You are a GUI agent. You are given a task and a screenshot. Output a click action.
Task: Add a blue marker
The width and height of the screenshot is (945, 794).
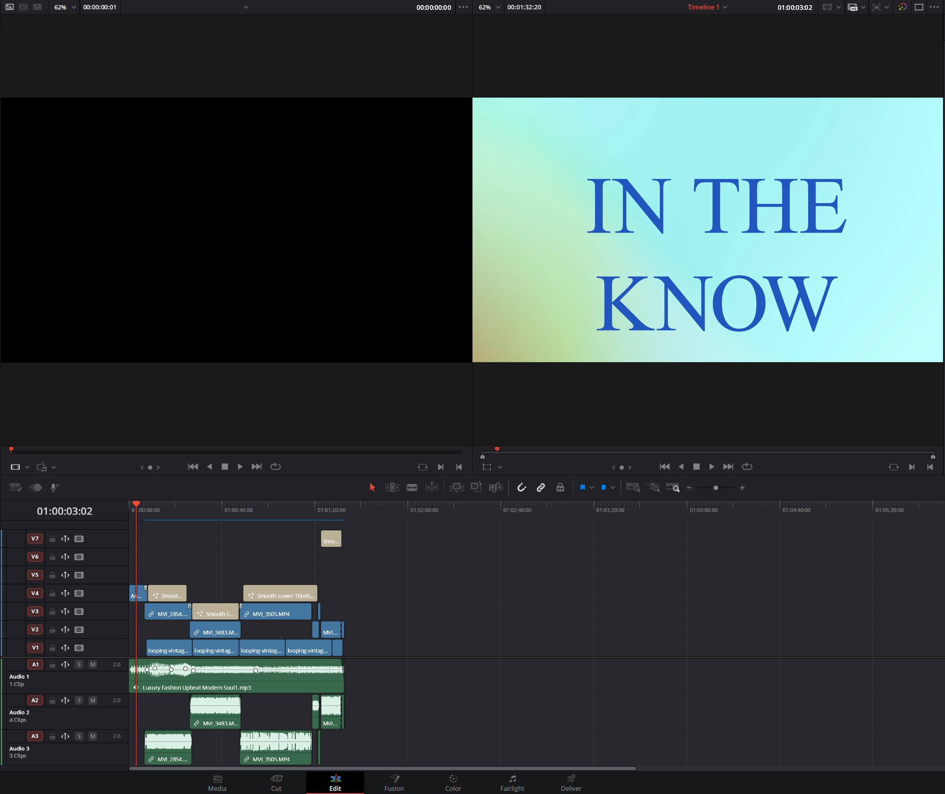click(604, 487)
